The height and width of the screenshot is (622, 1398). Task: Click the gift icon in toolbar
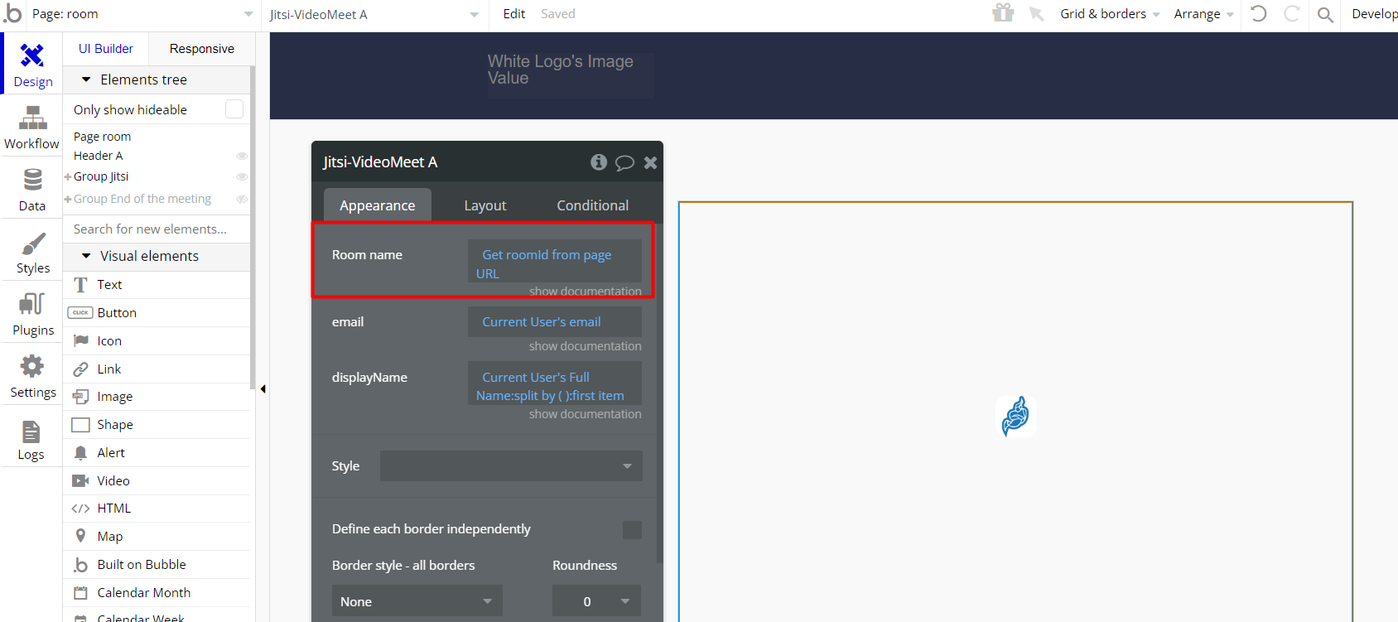1003,12
